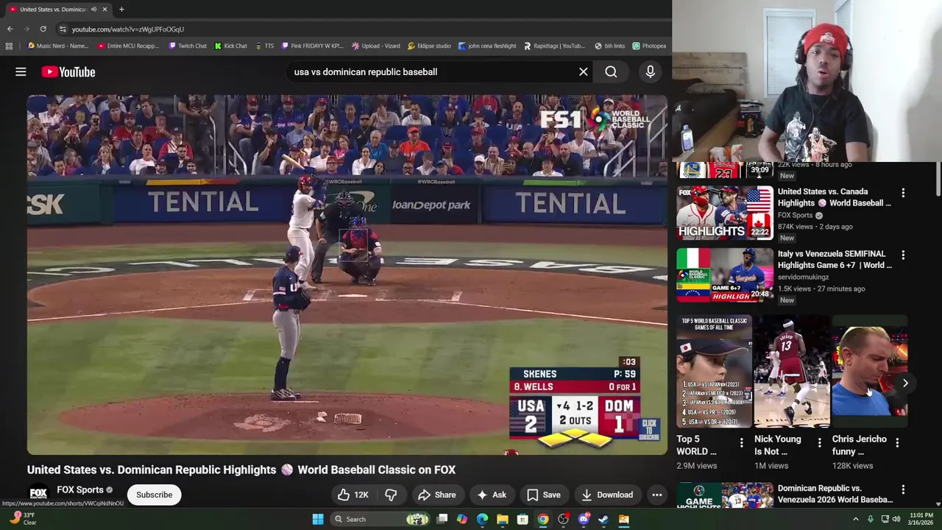The image size is (942, 530).
Task: Open the YouTube hamburger guide menu
Action: click(21, 71)
